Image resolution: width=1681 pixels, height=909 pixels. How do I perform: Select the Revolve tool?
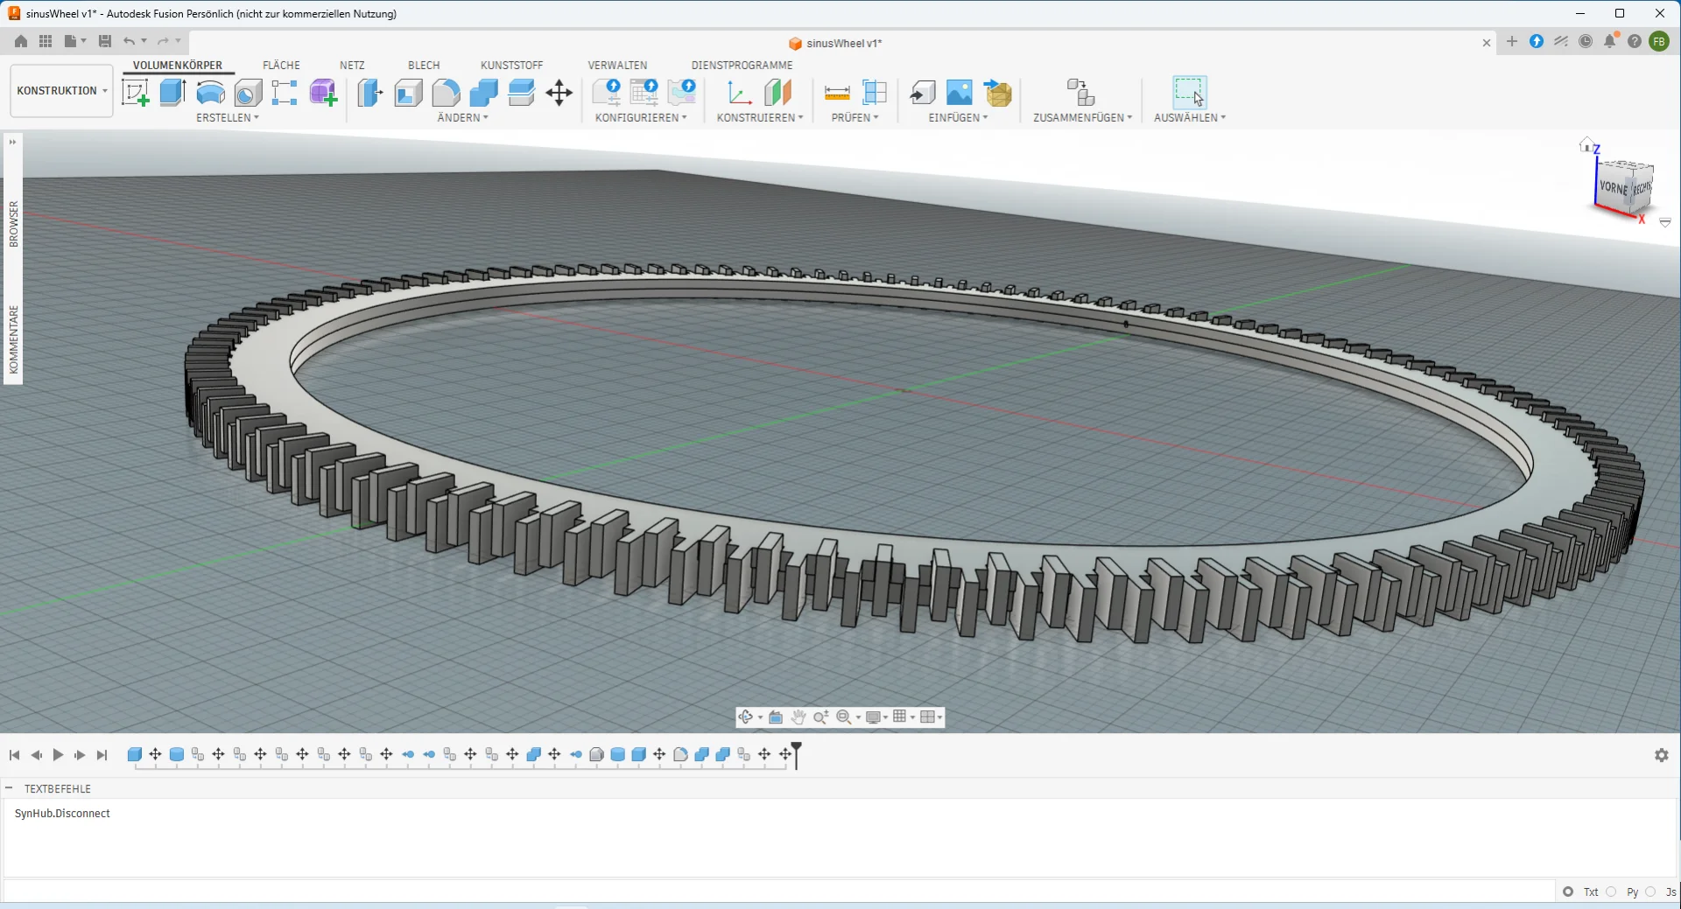pyautogui.click(x=210, y=93)
